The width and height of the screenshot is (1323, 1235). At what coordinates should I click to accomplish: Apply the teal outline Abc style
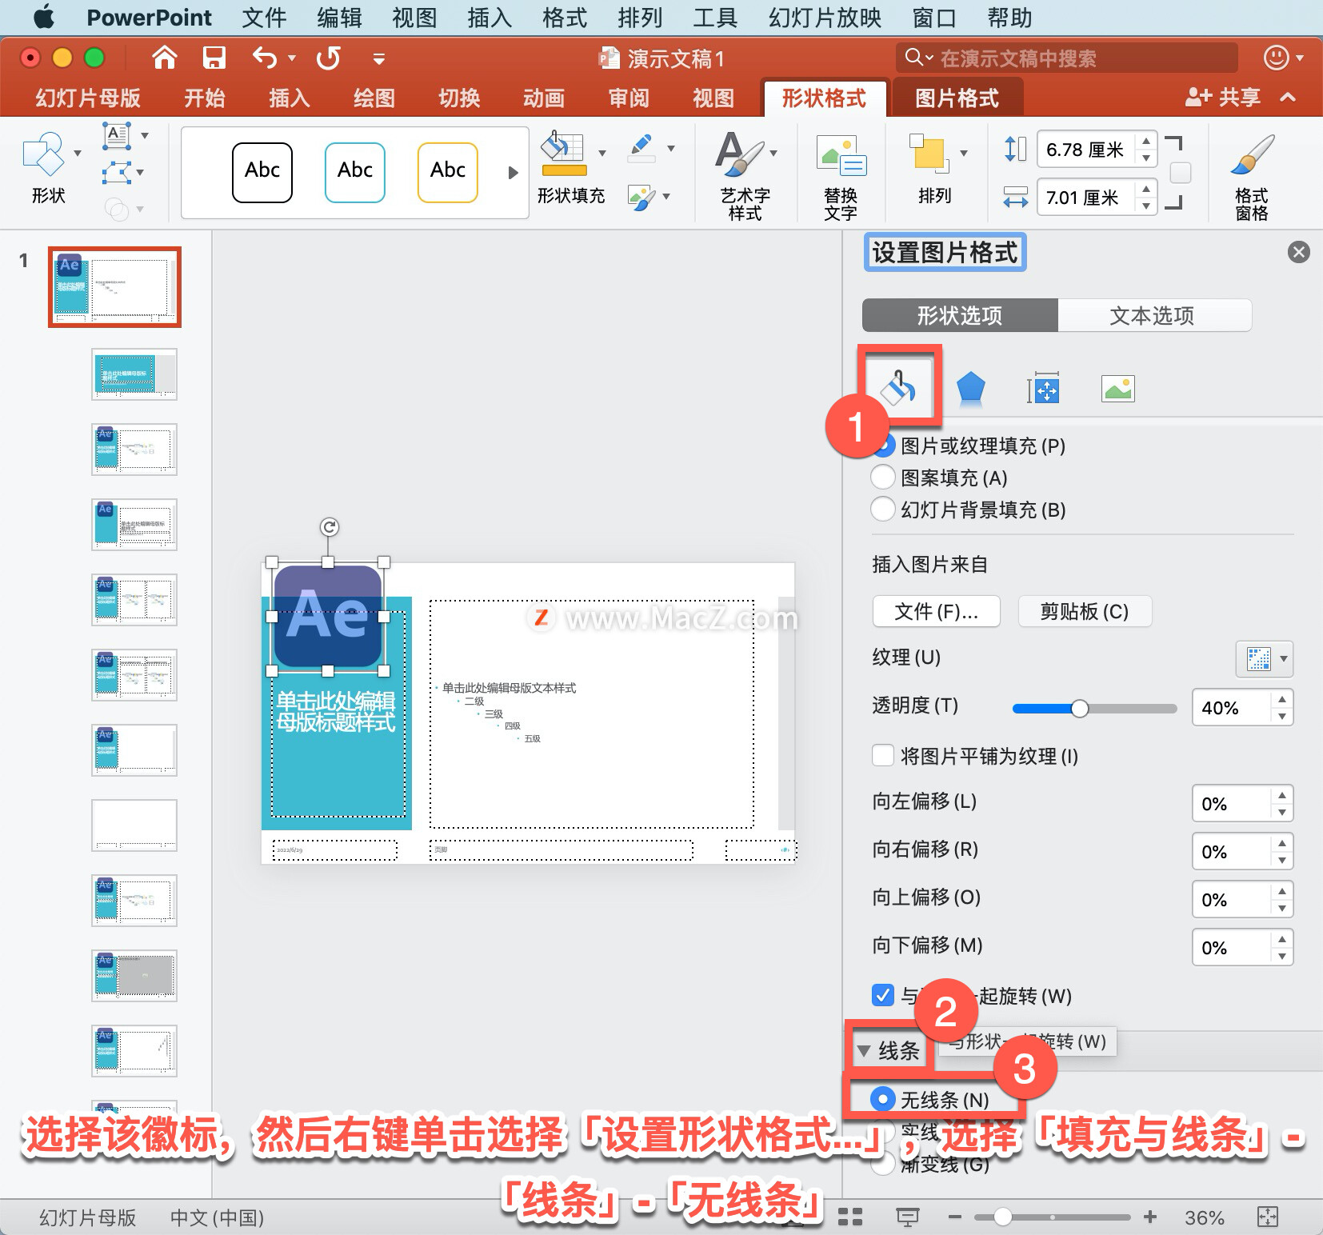(355, 173)
